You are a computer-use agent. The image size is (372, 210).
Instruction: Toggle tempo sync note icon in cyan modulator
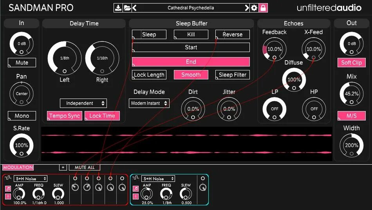[x=135, y=188]
